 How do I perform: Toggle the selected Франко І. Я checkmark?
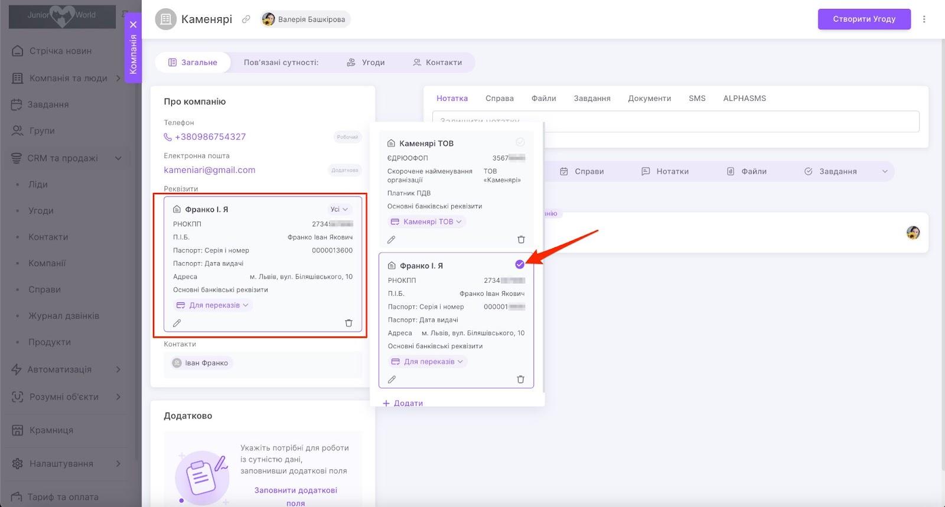(x=520, y=264)
